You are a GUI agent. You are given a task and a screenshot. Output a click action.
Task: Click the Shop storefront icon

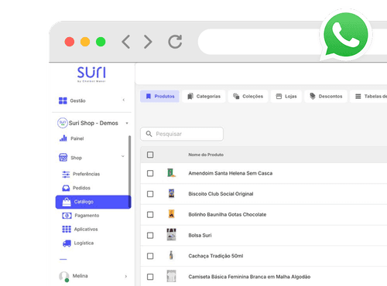(x=63, y=158)
